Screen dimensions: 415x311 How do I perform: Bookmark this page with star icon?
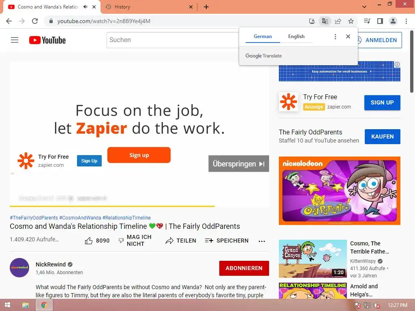(x=351, y=21)
